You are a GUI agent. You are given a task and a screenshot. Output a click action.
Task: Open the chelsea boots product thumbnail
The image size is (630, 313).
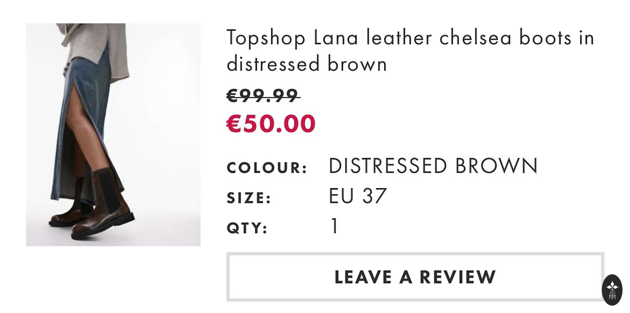[x=113, y=135]
